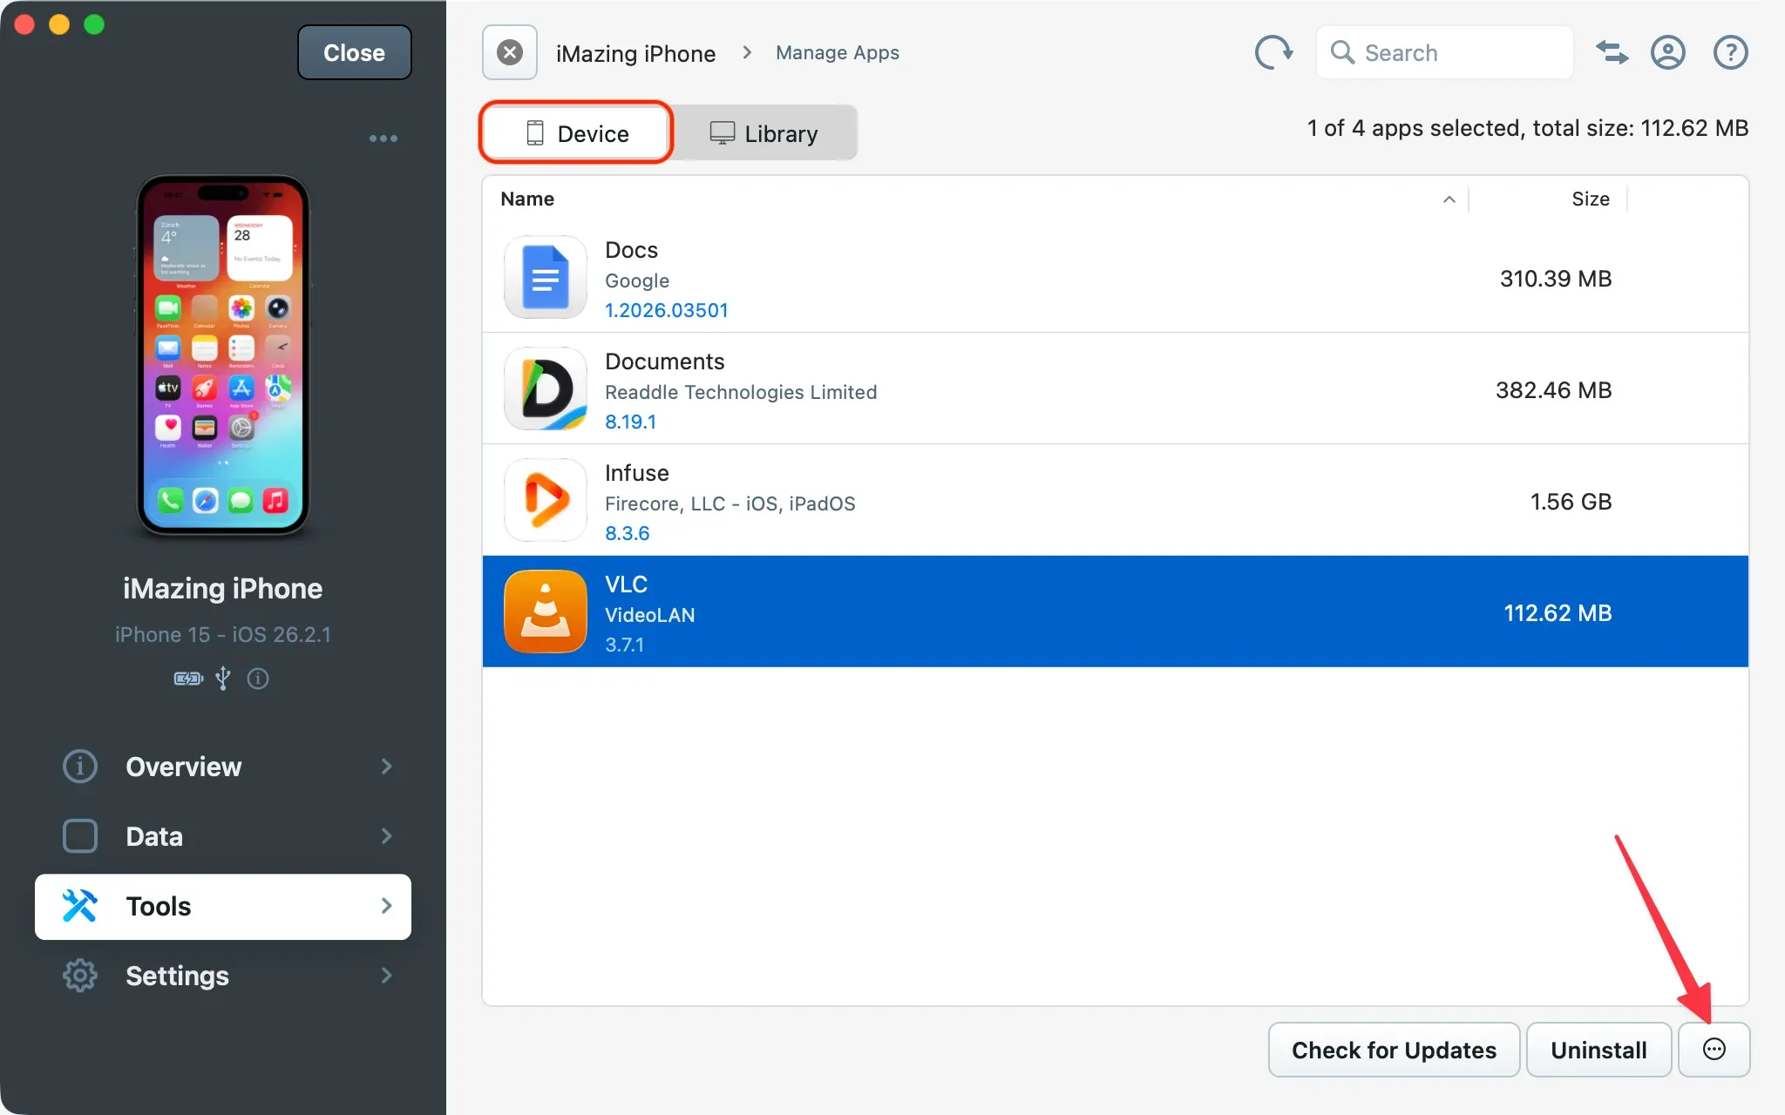Click the X icon in the breadcrumb bar
This screenshot has height=1115, width=1785.
[x=509, y=52]
